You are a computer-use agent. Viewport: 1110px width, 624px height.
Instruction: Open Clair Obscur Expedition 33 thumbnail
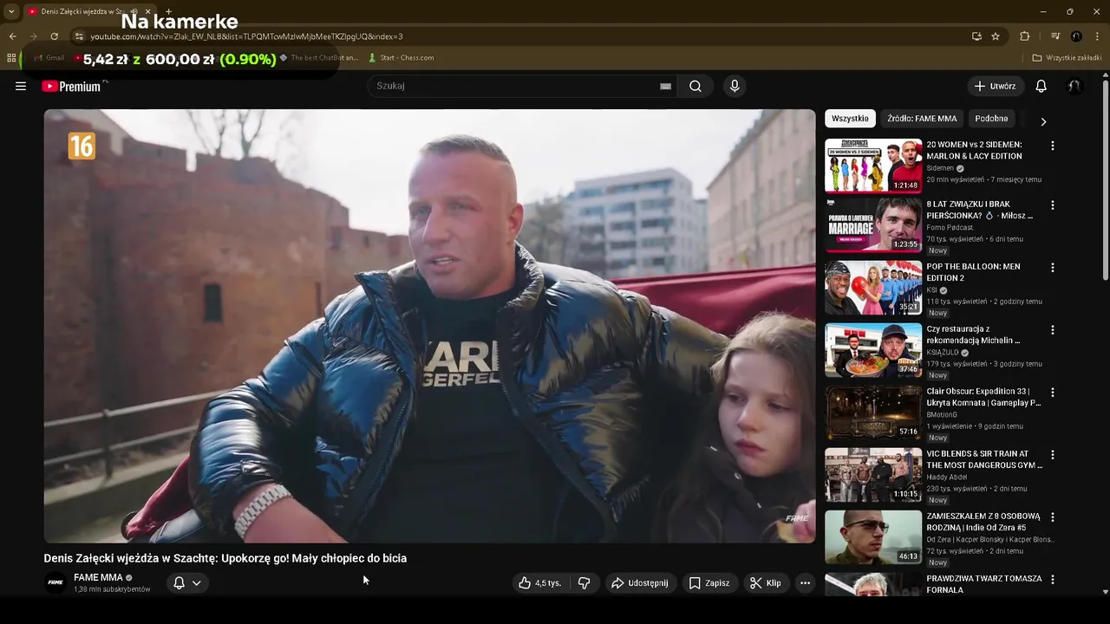(x=873, y=413)
